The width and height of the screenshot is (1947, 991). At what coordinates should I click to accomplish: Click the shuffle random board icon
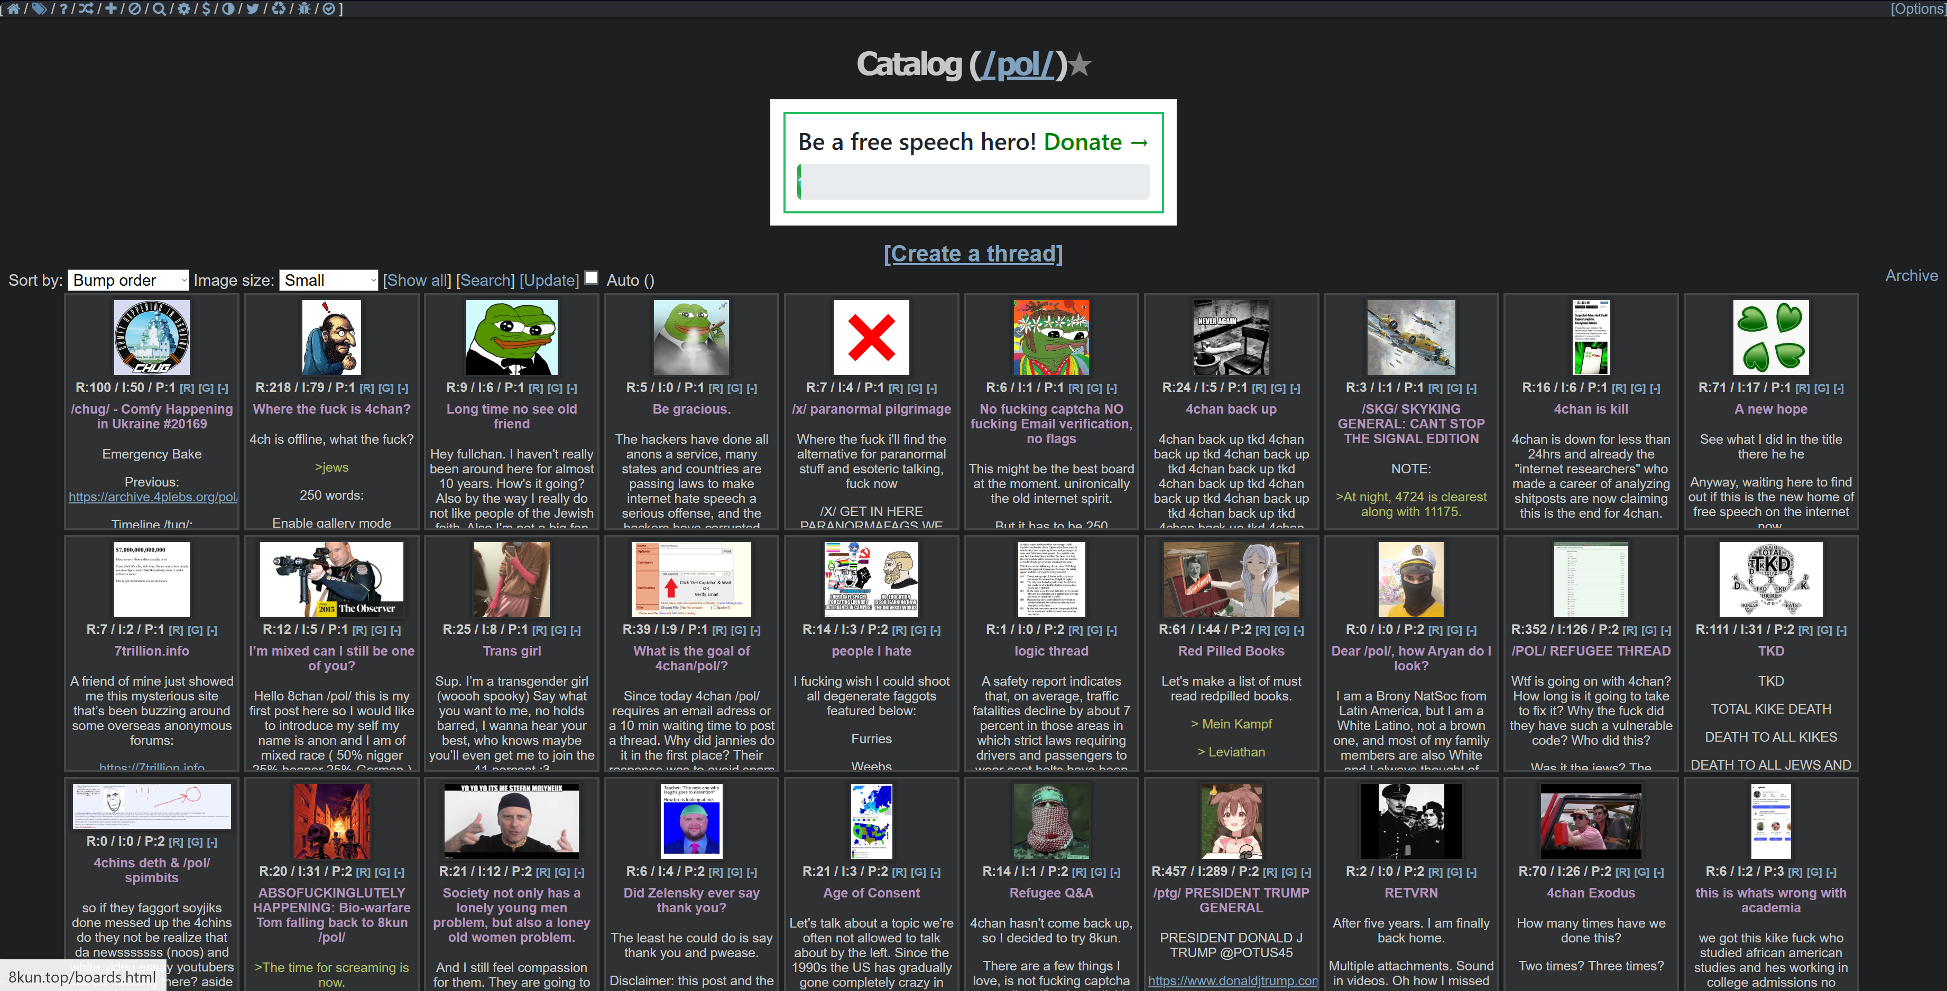tap(87, 8)
